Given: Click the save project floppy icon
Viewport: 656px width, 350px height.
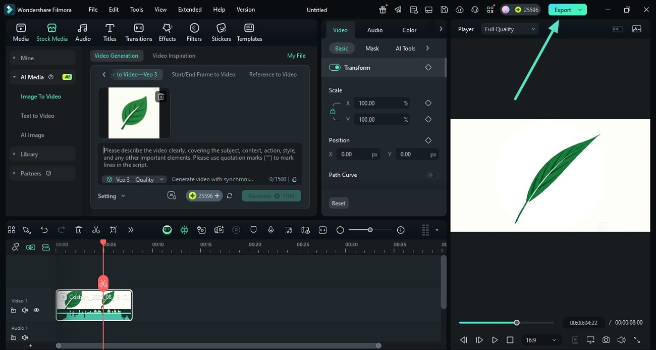Looking at the screenshot, I should point(444,10).
